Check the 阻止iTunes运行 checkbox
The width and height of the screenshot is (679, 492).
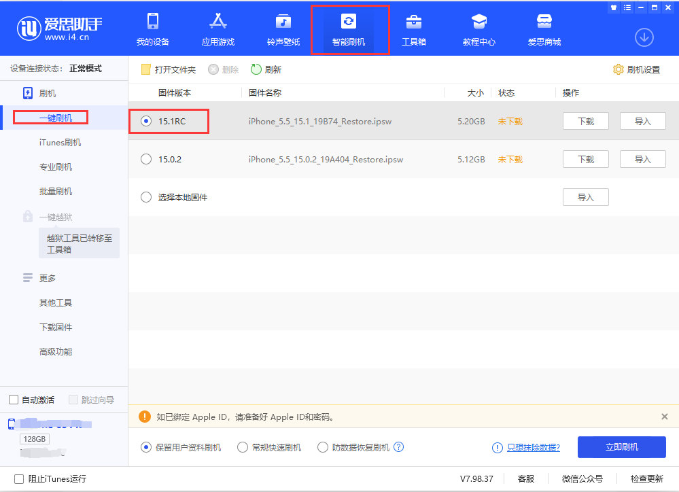tap(19, 478)
